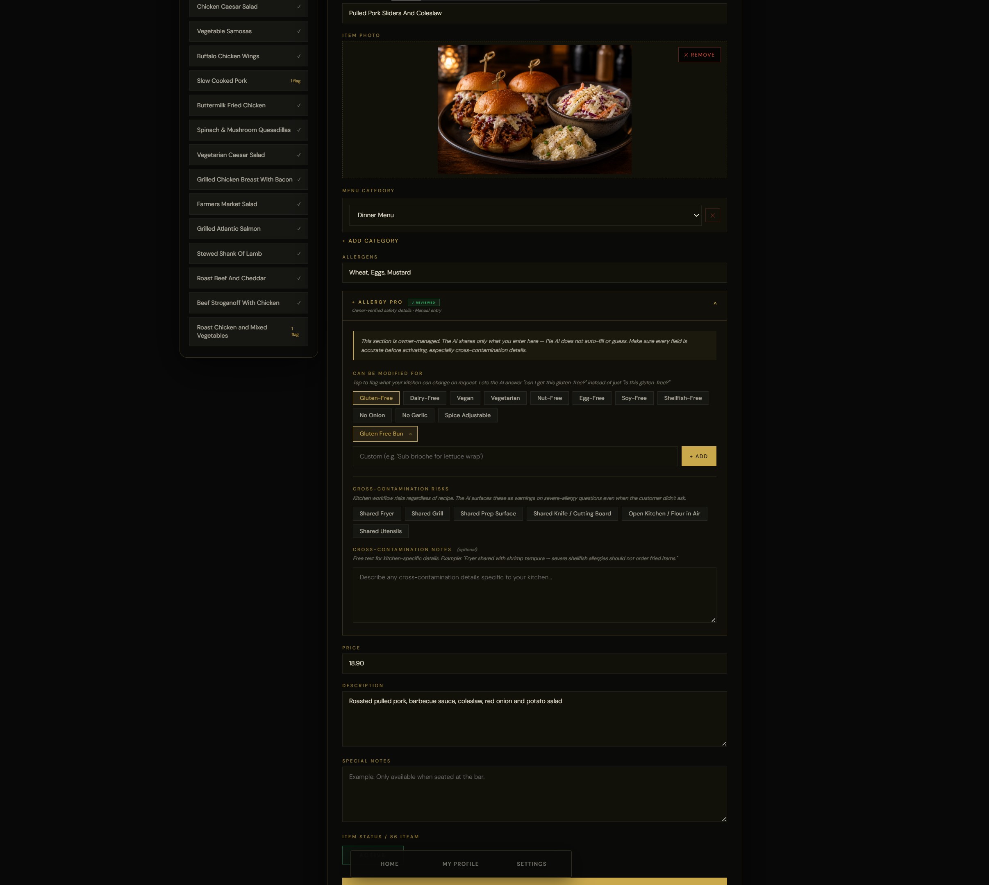This screenshot has height=885, width=989.
Task: Click the Allergens input field
Action: click(x=534, y=273)
